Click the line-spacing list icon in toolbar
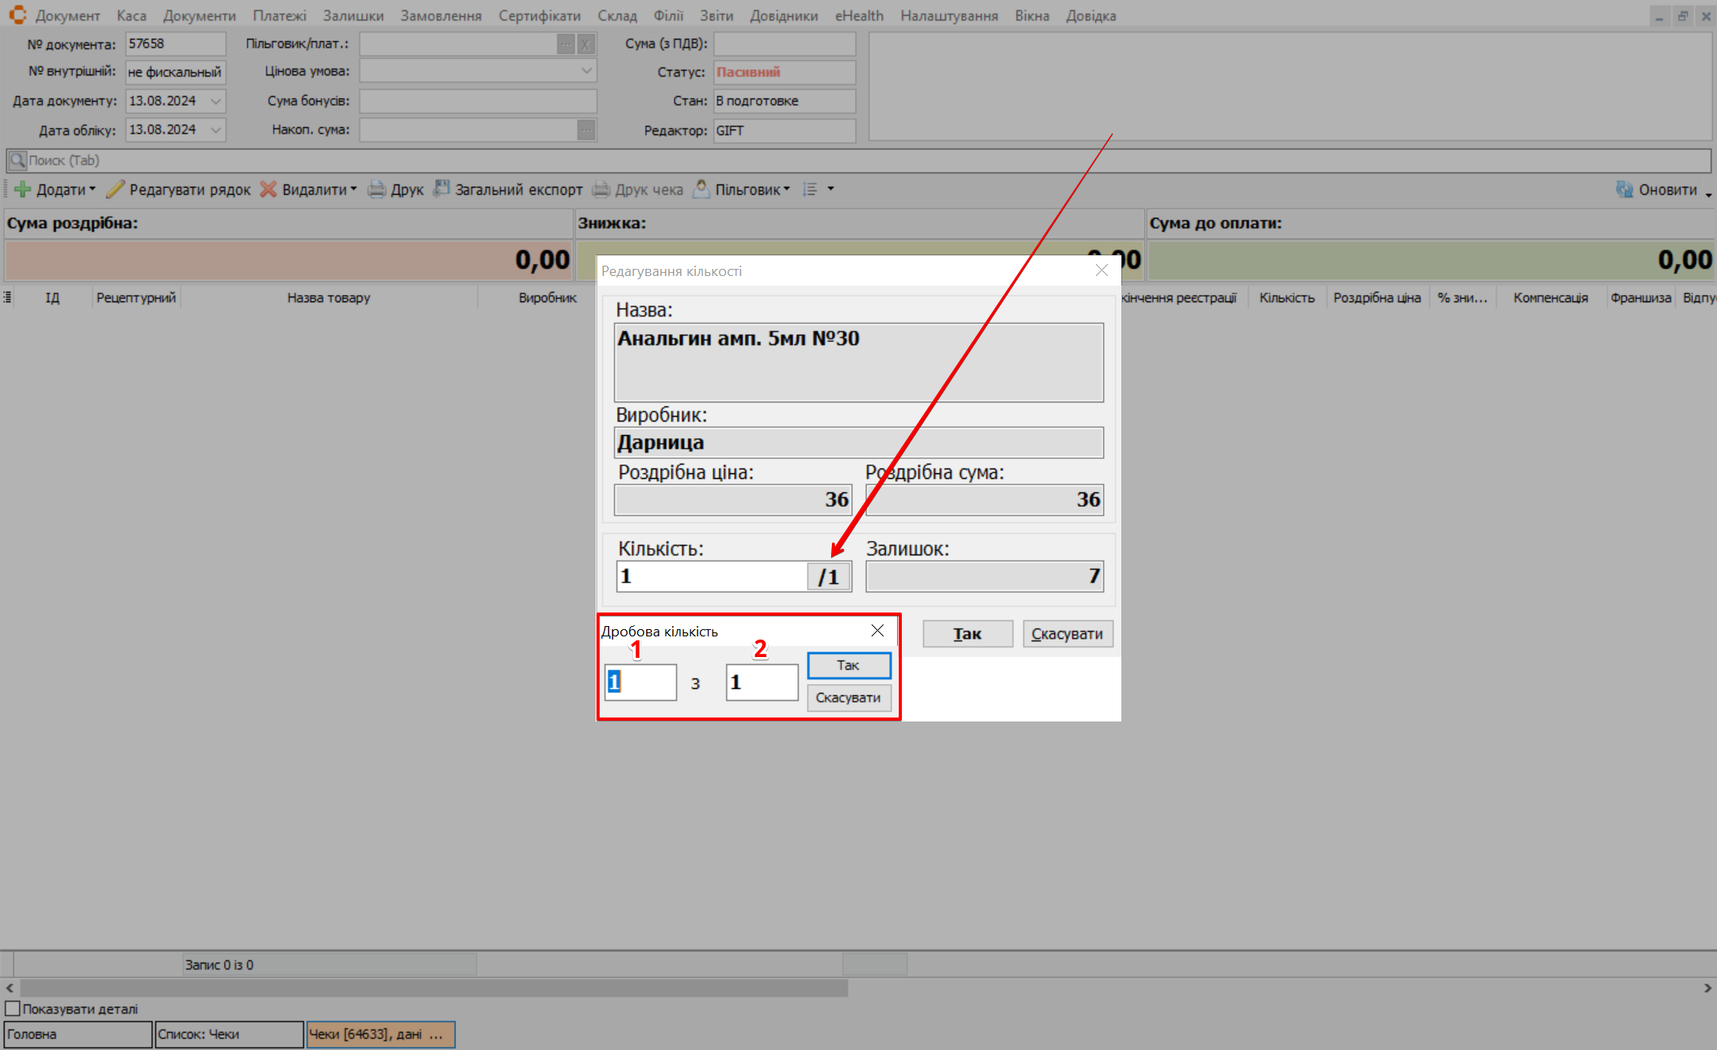 tap(810, 189)
